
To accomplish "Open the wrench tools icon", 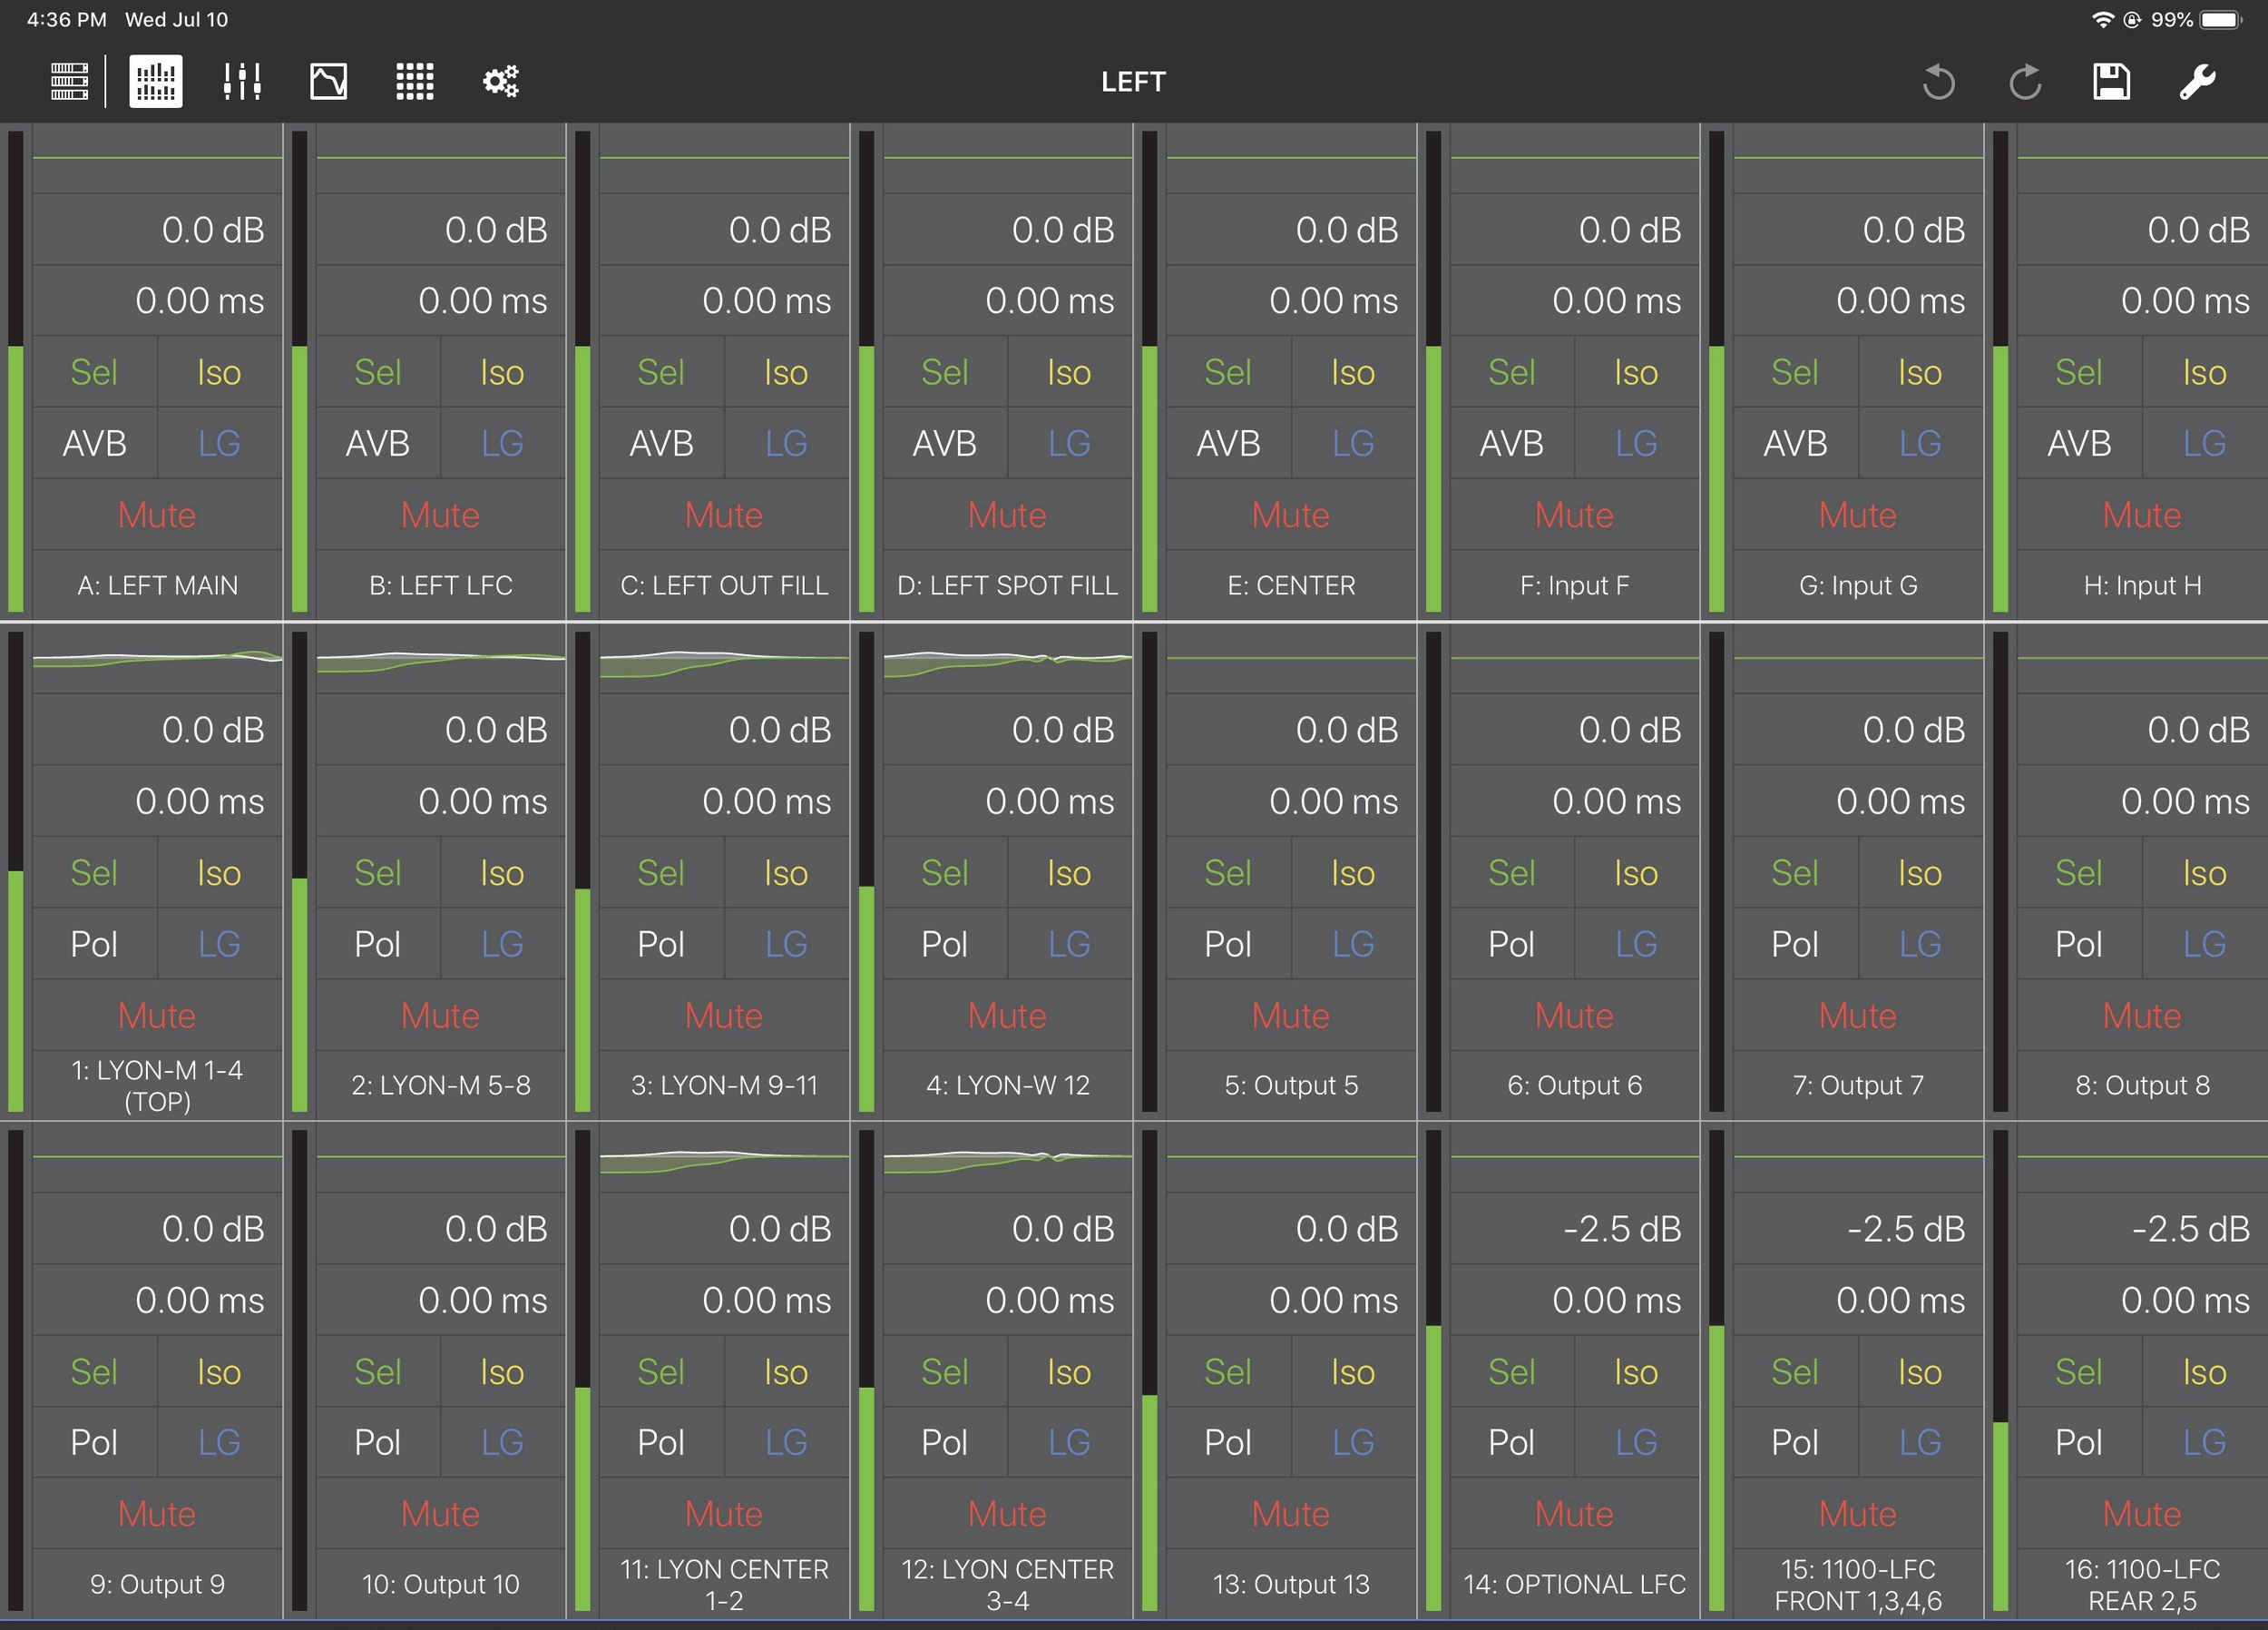I will click(x=2197, y=81).
